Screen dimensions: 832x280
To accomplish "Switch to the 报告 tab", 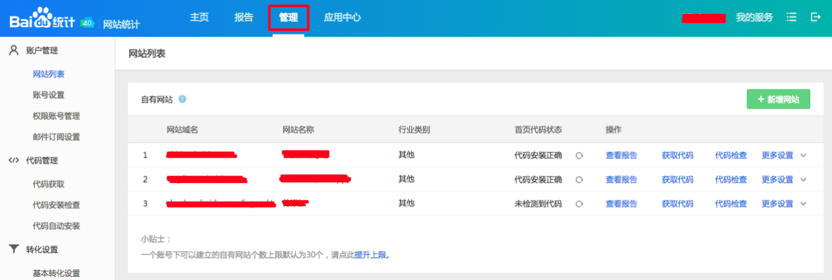I will (x=243, y=18).
